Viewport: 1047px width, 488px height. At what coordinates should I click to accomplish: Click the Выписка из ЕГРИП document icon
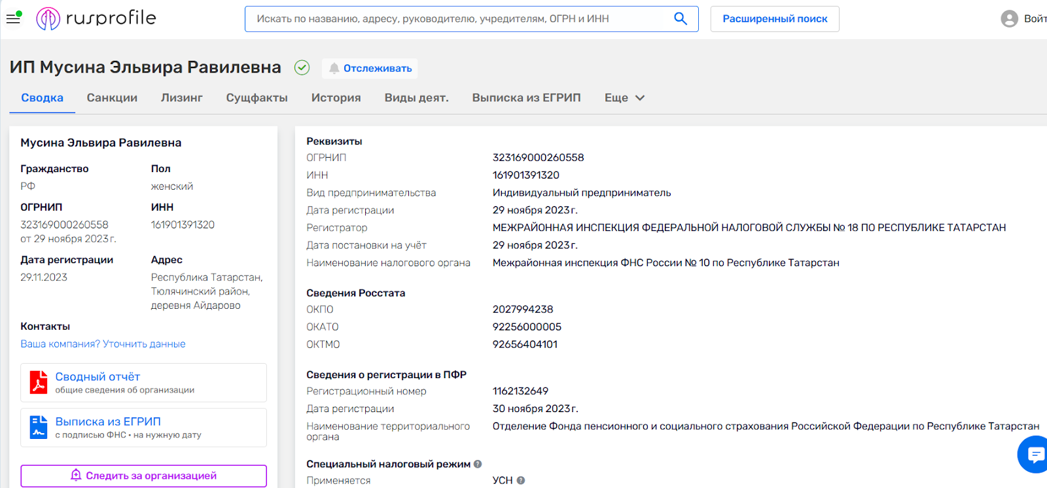(39, 428)
